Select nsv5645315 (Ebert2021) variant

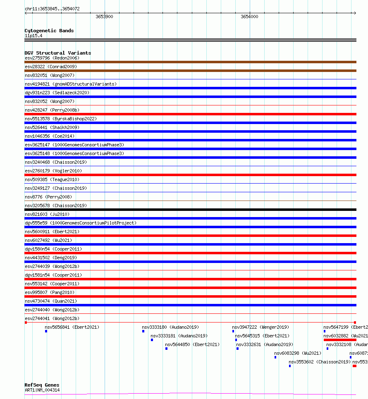[x=262, y=336]
